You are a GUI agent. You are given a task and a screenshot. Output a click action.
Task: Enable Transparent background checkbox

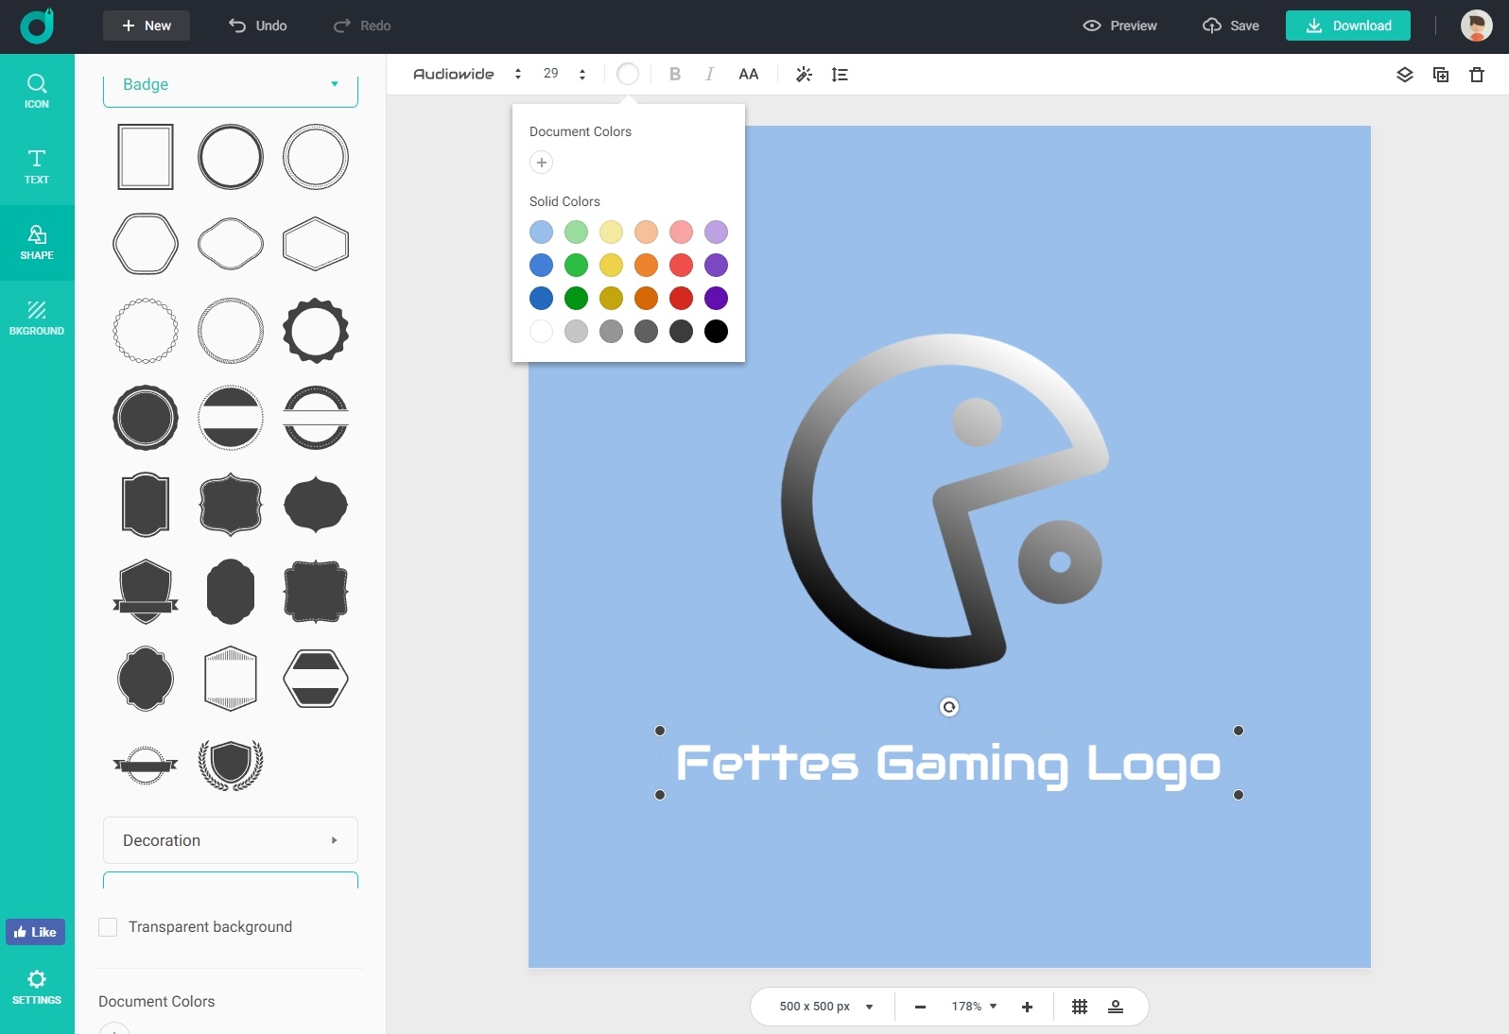tap(109, 927)
